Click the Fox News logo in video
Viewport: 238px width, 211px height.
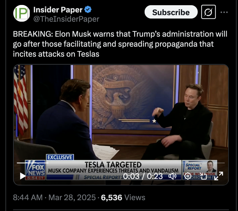pos(35,170)
